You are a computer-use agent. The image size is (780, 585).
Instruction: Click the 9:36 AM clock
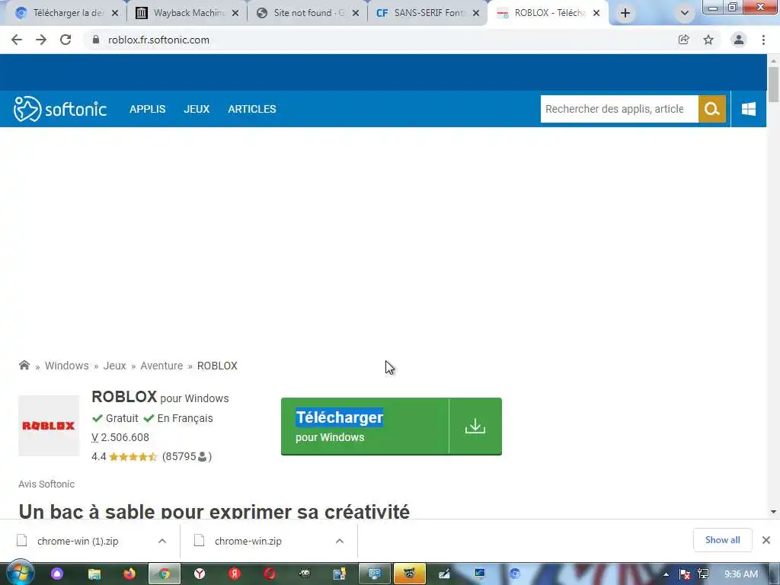741,574
